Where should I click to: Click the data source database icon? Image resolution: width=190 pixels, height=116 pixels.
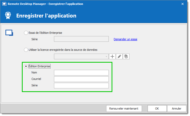126,56
